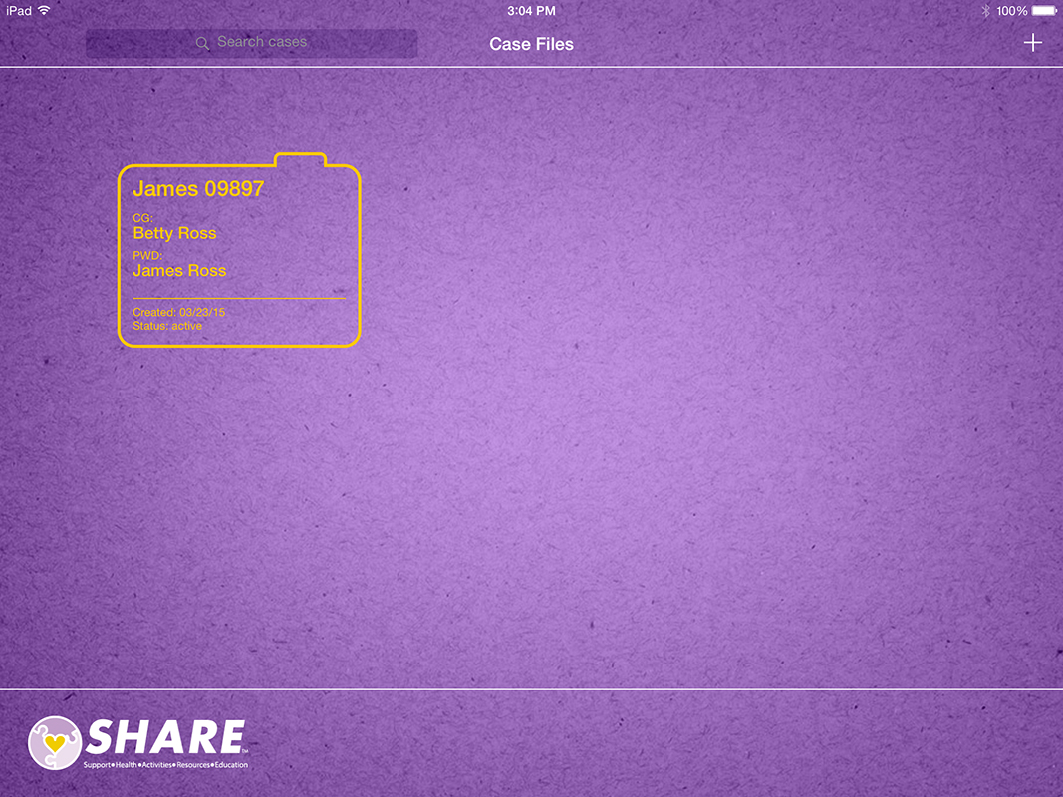Open the James 09897 case title
Image resolution: width=1063 pixels, height=797 pixels.
[198, 188]
